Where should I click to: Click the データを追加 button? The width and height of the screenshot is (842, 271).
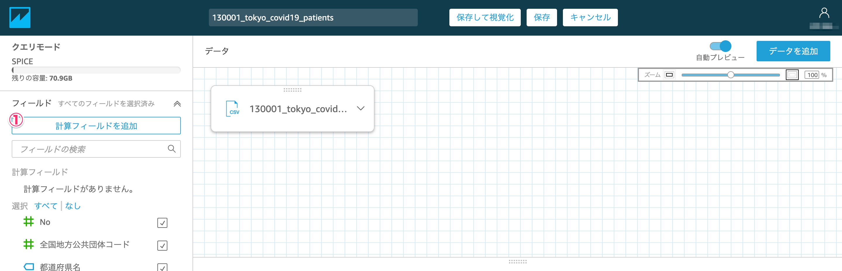click(x=793, y=51)
